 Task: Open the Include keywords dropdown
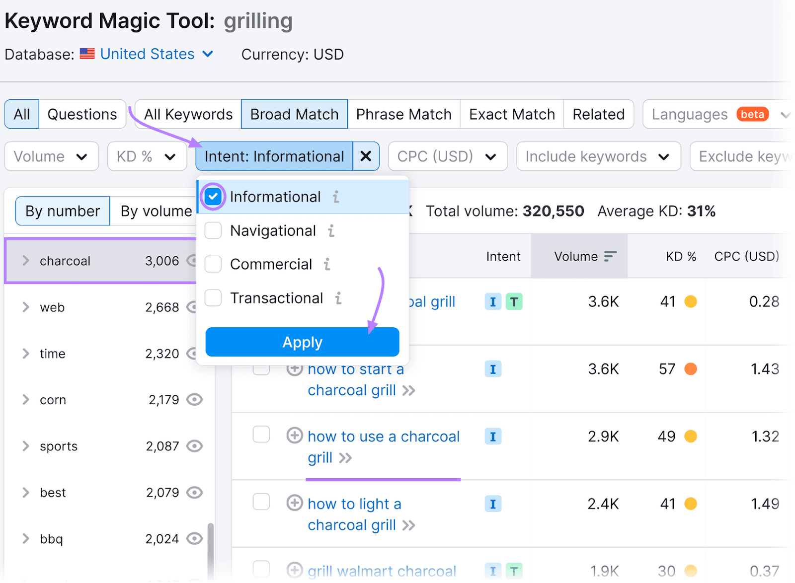click(598, 156)
